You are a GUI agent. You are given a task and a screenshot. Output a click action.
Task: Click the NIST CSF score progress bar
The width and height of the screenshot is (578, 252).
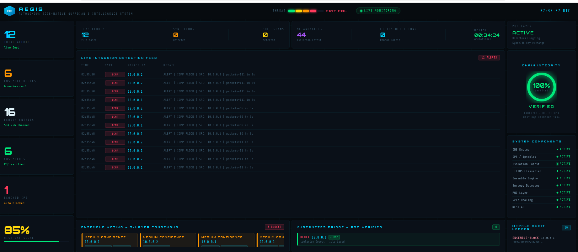tap(36, 242)
